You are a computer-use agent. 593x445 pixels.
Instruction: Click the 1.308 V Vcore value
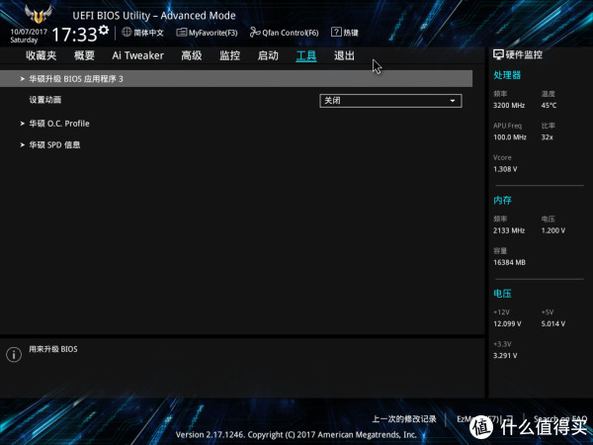(x=505, y=169)
